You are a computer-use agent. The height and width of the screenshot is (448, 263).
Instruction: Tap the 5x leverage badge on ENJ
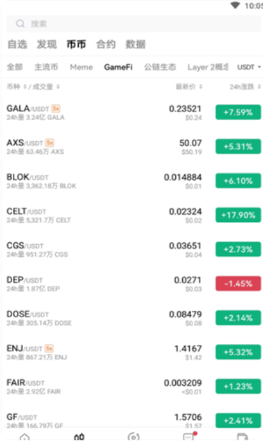[x=49, y=349]
